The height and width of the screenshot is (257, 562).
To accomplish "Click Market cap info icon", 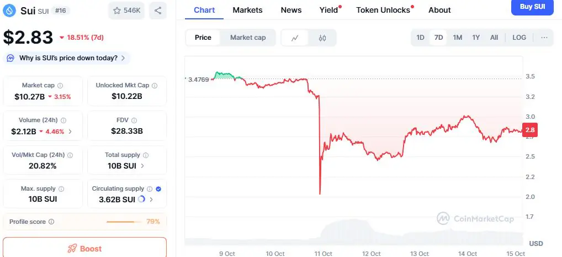I will 60,86.
